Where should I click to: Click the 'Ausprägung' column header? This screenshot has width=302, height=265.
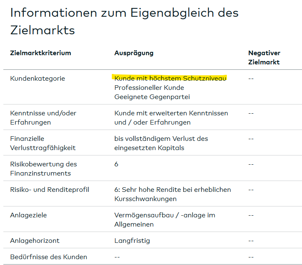click(x=134, y=53)
